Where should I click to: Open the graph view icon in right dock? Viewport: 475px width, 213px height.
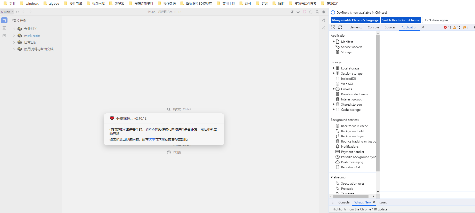click(324, 20)
